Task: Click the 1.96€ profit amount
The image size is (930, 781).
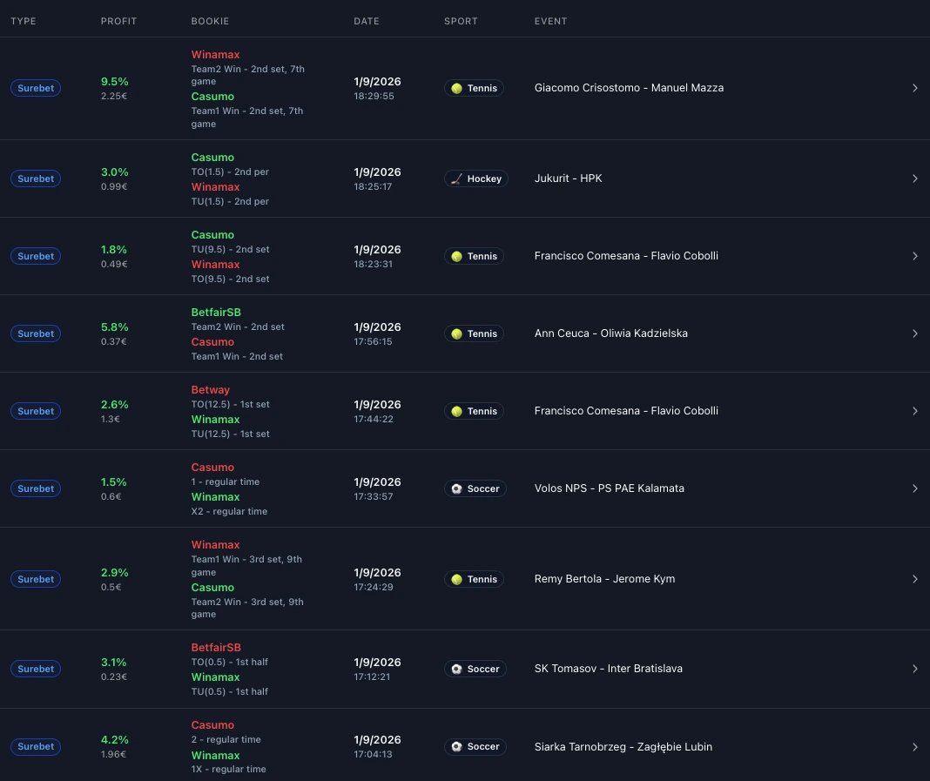Action: click(x=113, y=754)
